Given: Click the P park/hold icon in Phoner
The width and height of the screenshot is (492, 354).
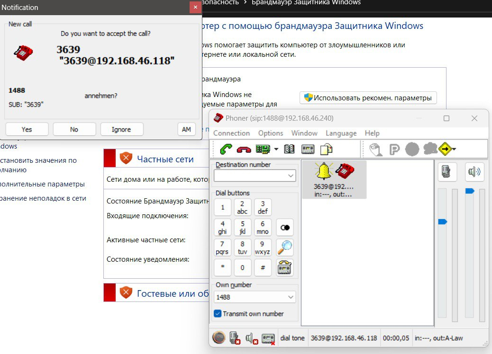Looking at the screenshot, I should (x=394, y=149).
